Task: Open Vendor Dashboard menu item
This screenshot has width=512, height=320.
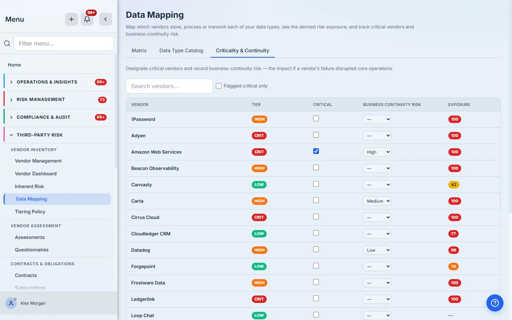Action: 36,174
